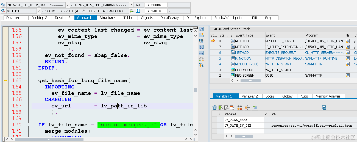Click the SY-TABIX field in the header
Image resolution: width=357 pixels, height=142 pixels.
156,11
